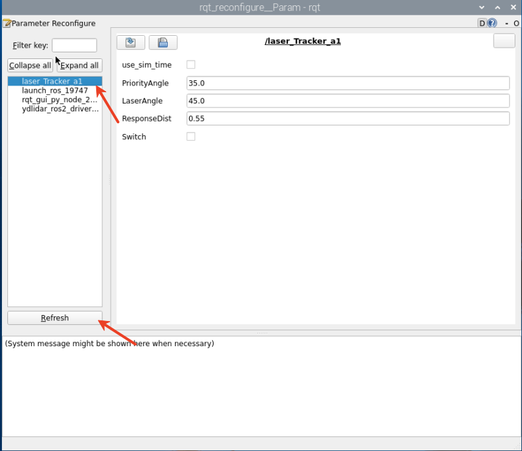Click the PriorityAngle label
The width and height of the screenshot is (522, 451).
(x=145, y=83)
